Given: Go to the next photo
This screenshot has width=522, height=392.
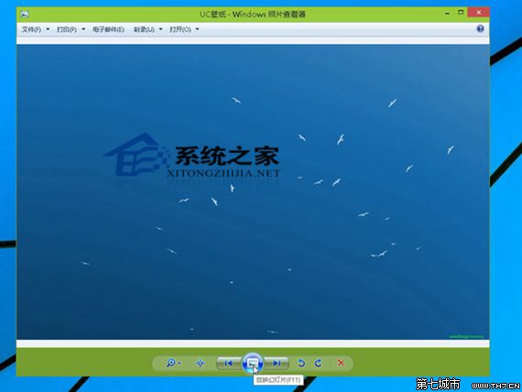Looking at the screenshot, I should click(277, 363).
